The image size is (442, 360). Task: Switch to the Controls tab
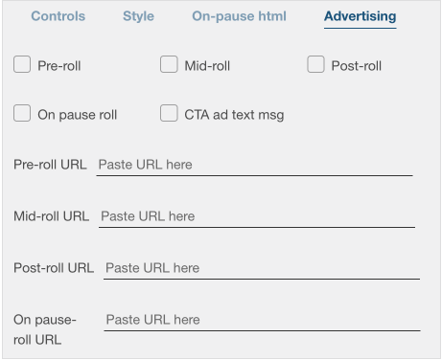pyautogui.click(x=58, y=16)
